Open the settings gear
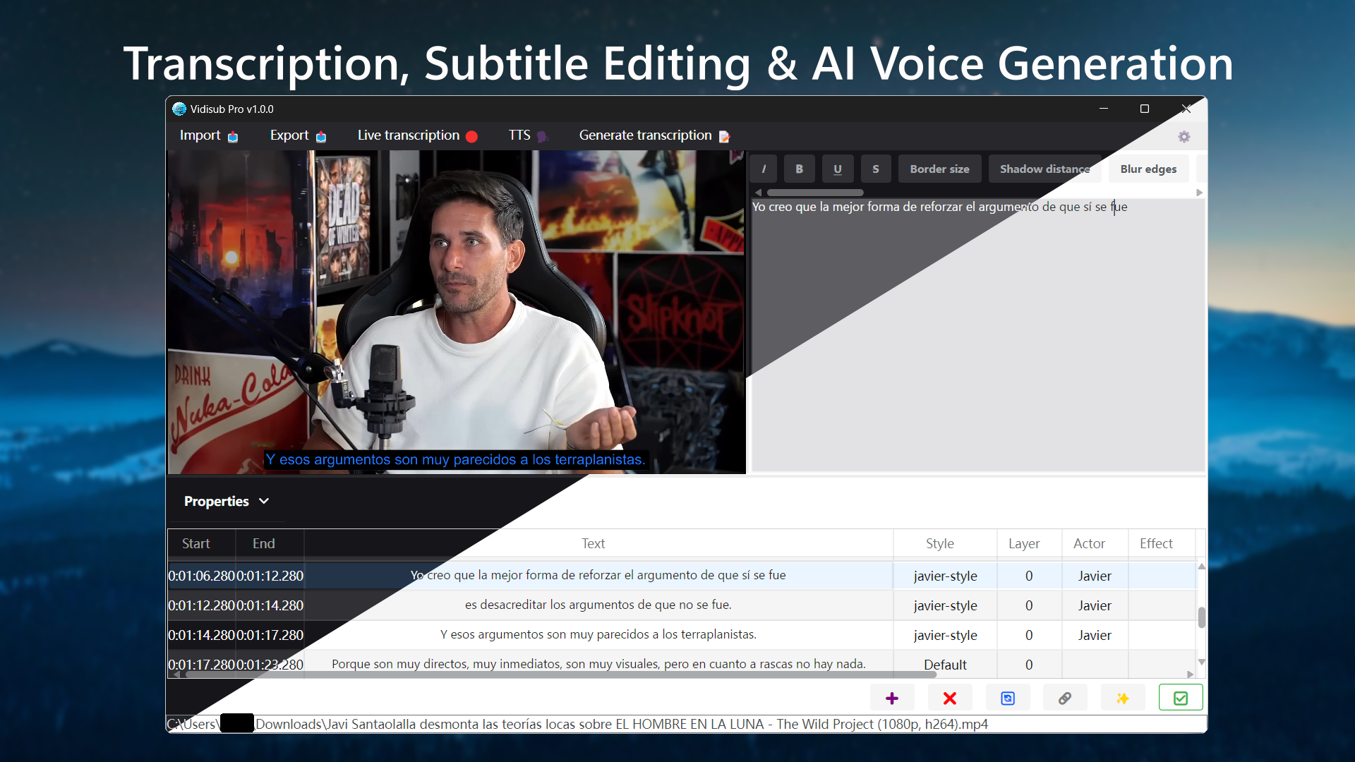 click(1184, 136)
